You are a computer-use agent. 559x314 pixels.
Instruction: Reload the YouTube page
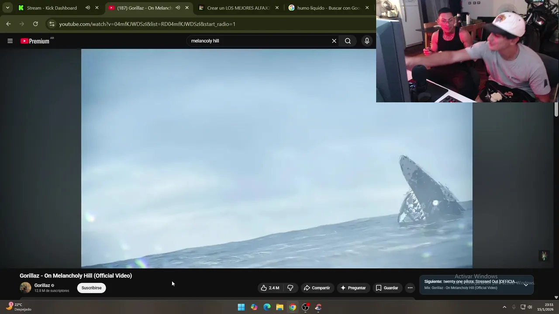point(35,24)
